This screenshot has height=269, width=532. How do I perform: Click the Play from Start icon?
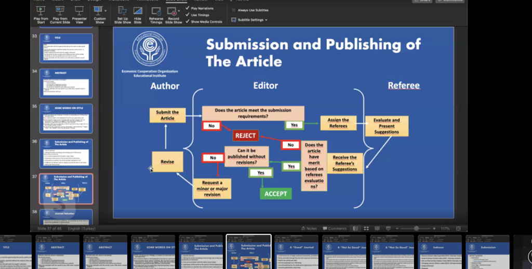coord(41,11)
